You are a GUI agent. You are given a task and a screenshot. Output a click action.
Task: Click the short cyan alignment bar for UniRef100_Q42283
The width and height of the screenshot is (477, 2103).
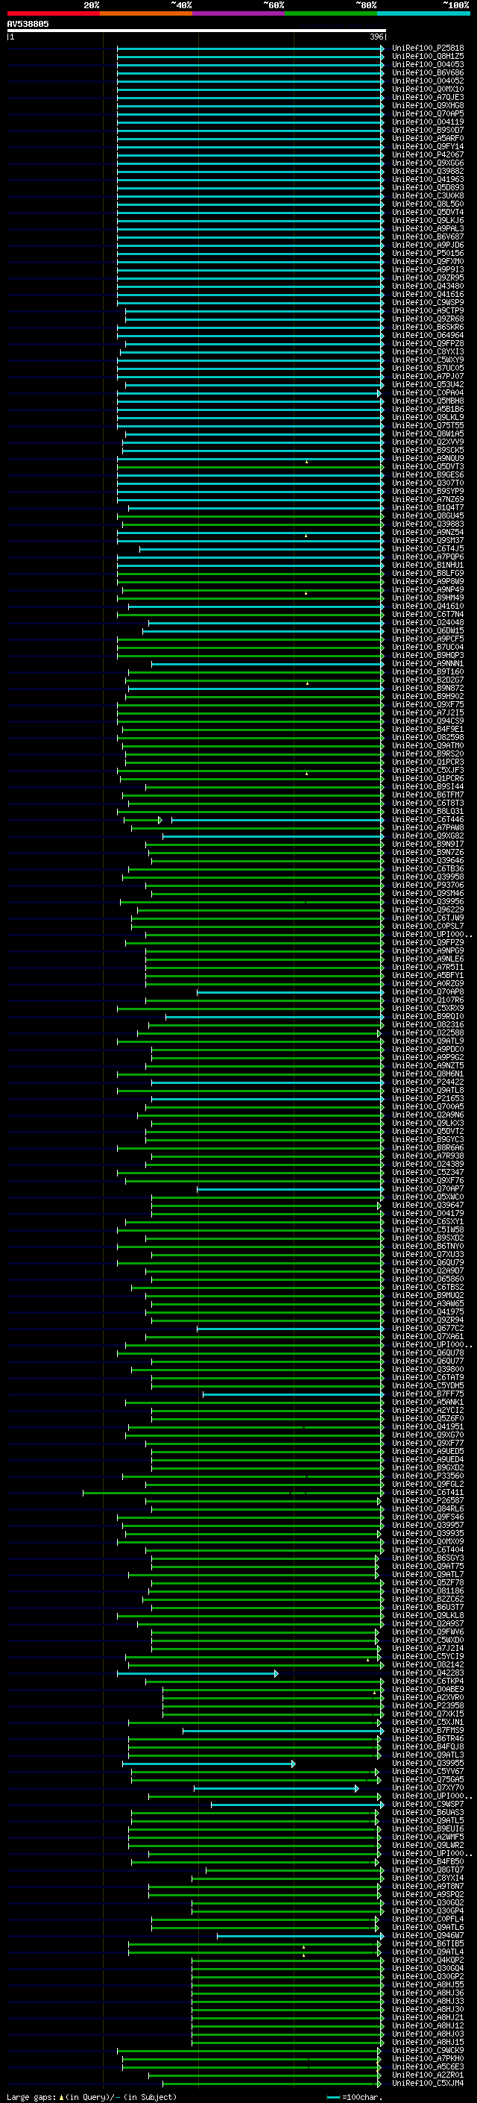click(198, 1673)
